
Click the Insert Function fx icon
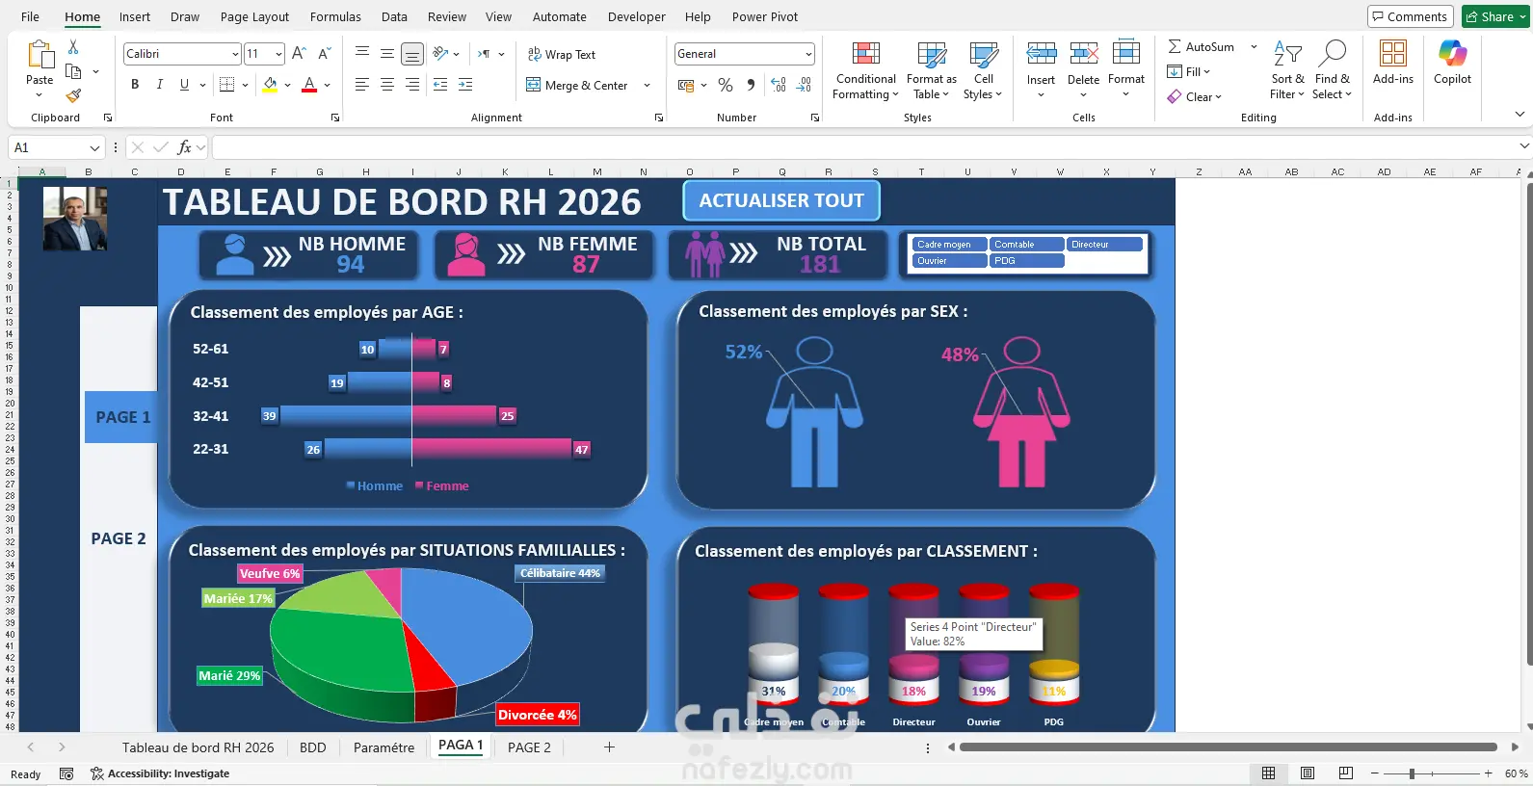184,147
